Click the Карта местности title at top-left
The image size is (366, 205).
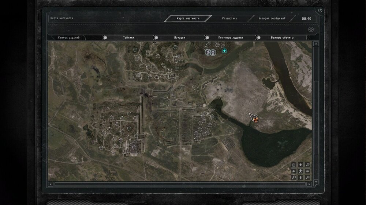(x=61, y=18)
